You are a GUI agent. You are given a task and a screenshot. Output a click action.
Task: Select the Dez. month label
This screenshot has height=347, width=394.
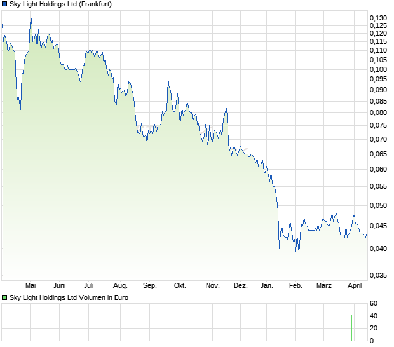click(241, 286)
